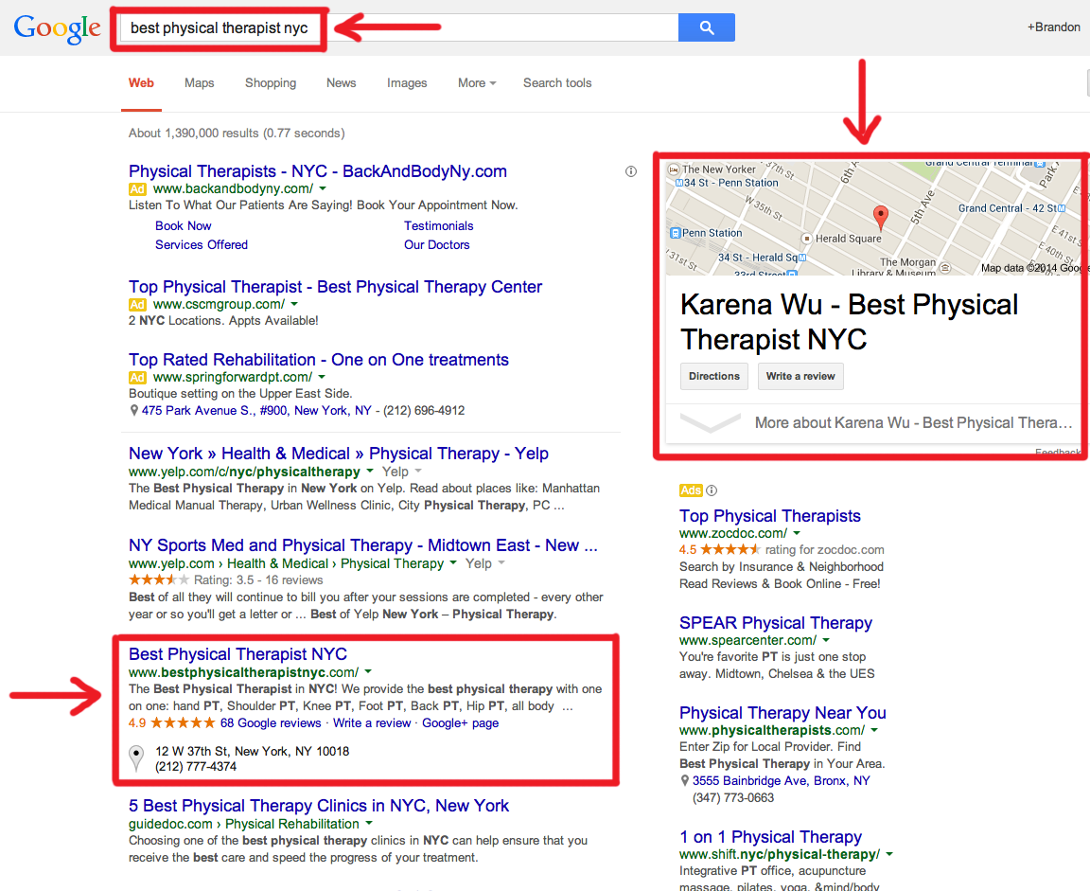Image resolution: width=1090 pixels, height=891 pixels.
Task: Expand the cscmgroup.com URL dropdown arrow
Action: click(x=294, y=304)
